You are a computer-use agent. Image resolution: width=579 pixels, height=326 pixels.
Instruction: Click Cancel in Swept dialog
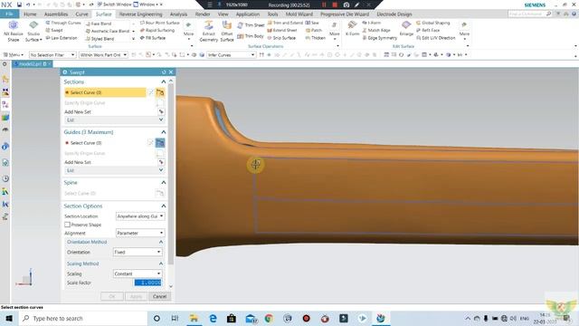[x=159, y=296]
